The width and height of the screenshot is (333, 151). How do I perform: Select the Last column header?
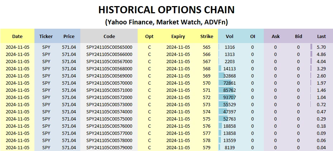(322, 36)
